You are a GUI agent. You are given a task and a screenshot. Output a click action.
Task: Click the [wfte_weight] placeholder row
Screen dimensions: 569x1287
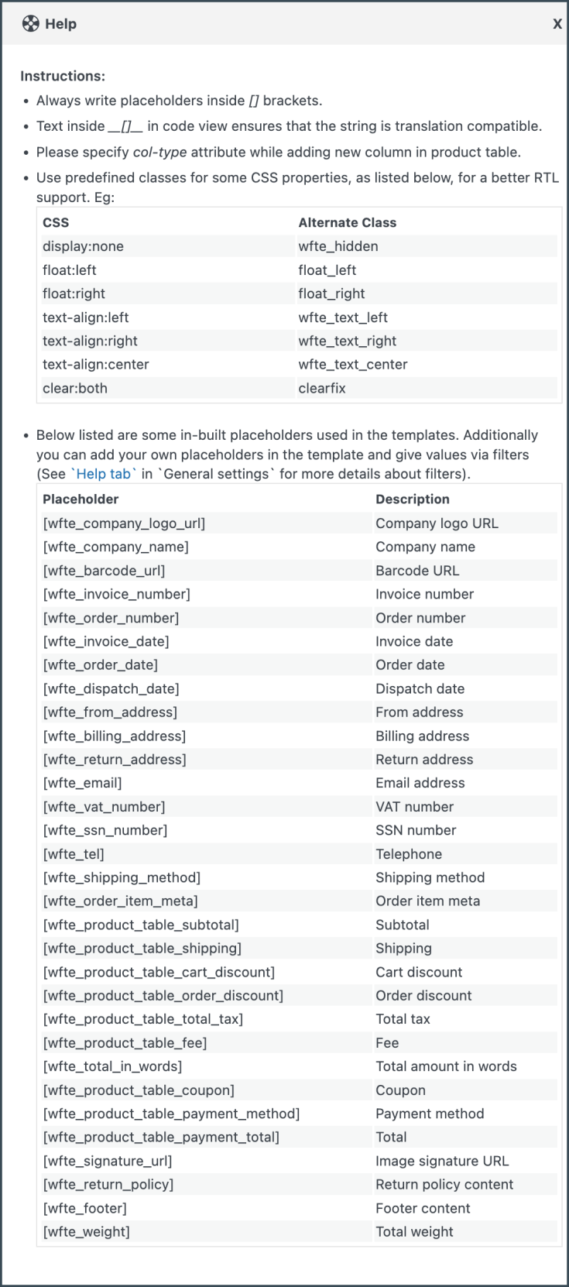(x=86, y=1231)
